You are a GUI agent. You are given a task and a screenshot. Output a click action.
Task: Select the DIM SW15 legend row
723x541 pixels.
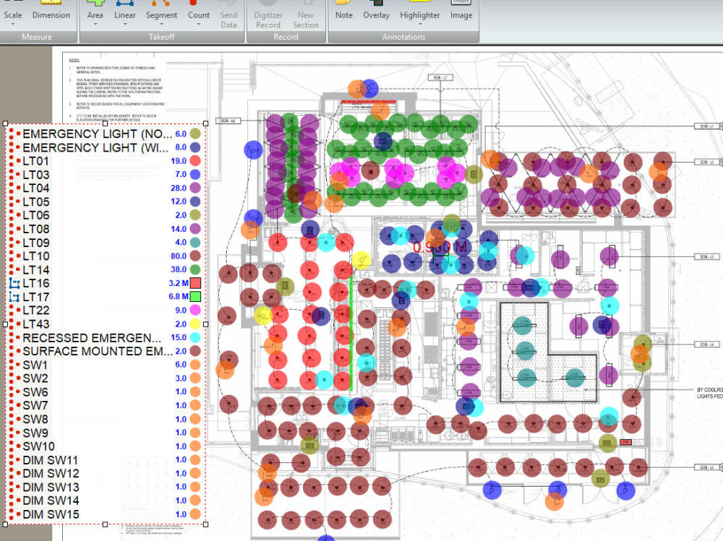[x=105, y=514]
